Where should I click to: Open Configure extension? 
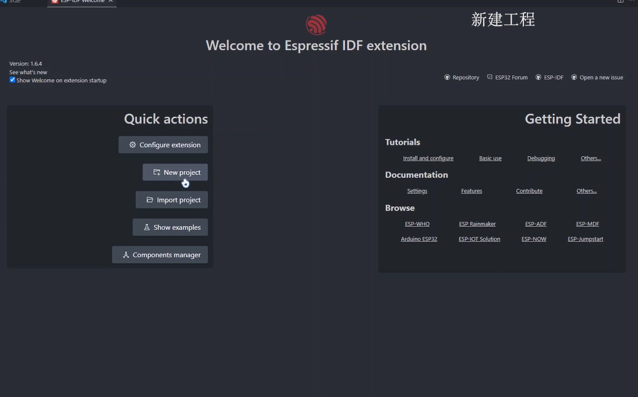(163, 145)
